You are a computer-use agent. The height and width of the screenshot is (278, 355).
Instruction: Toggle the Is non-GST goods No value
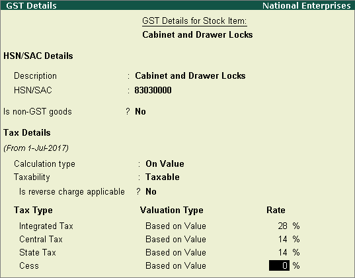140,112
